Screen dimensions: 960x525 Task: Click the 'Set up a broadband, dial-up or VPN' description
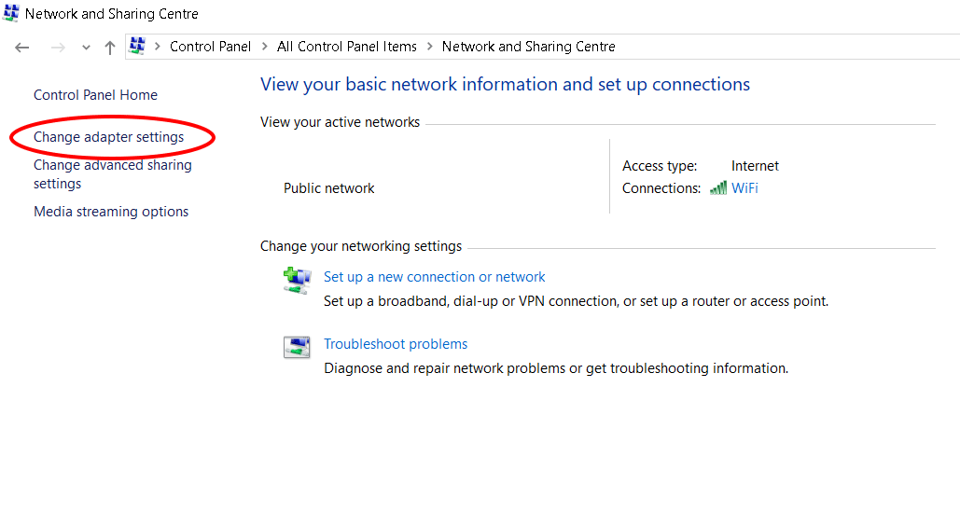[x=576, y=301]
